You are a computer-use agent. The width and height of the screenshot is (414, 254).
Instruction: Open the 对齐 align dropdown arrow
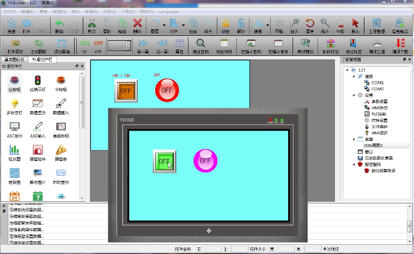pyautogui.click(x=183, y=25)
